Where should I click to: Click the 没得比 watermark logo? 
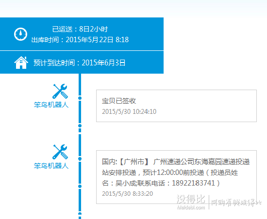pyautogui.click(x=191, y=199)
